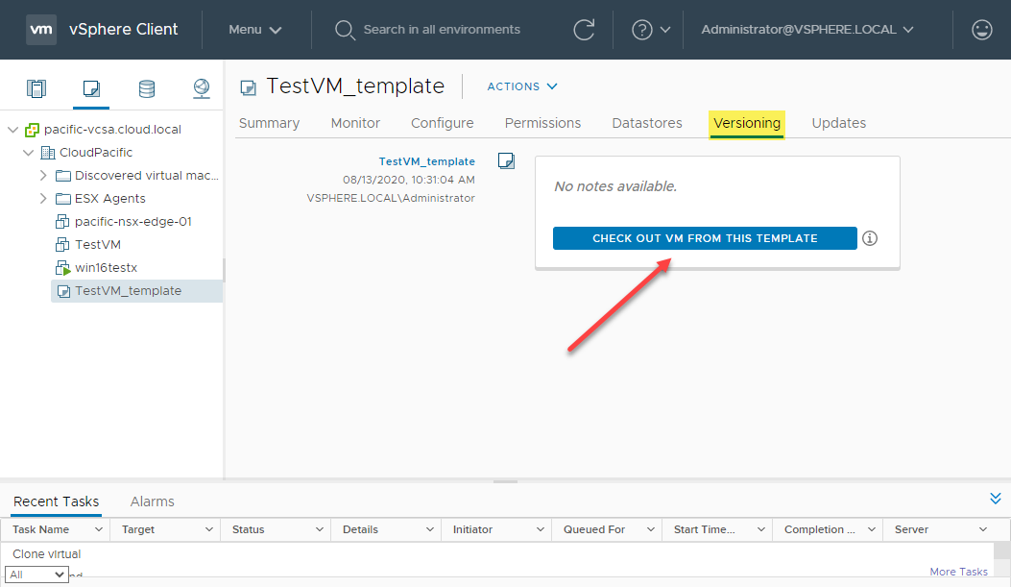Open the All tasks filter combo box
The image size is (1011, 587).
coord(36,575)
